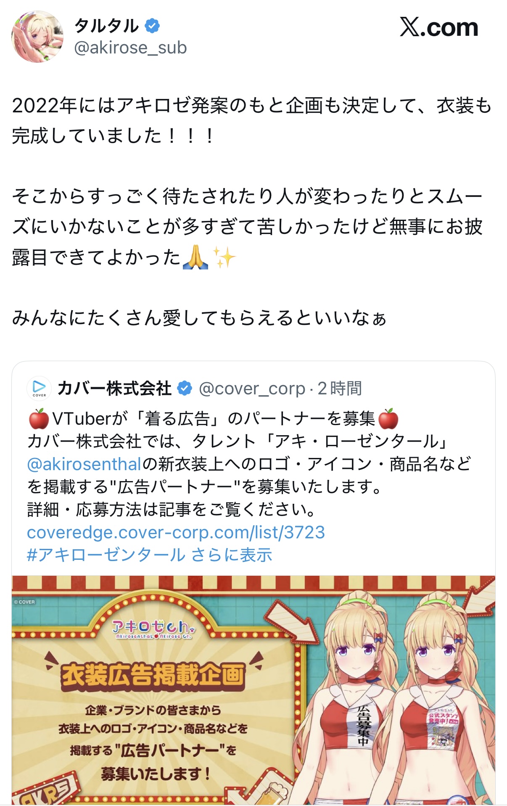Open the 衣装広告掲載企画 promotional image
507x806 pixels.
click(253, 690)
